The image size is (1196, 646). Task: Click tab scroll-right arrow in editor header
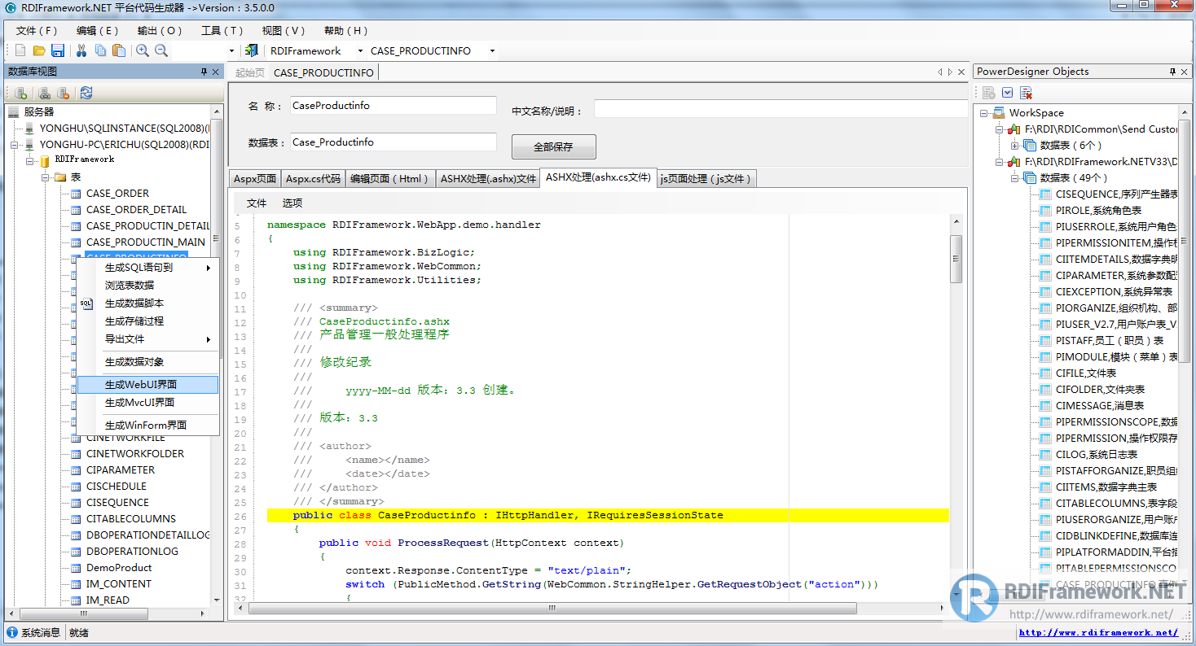click(950, 72)
